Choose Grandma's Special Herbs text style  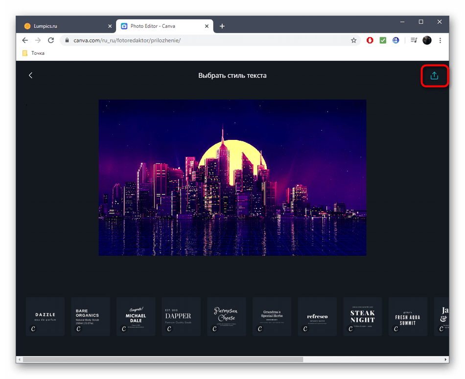point(272,316)
